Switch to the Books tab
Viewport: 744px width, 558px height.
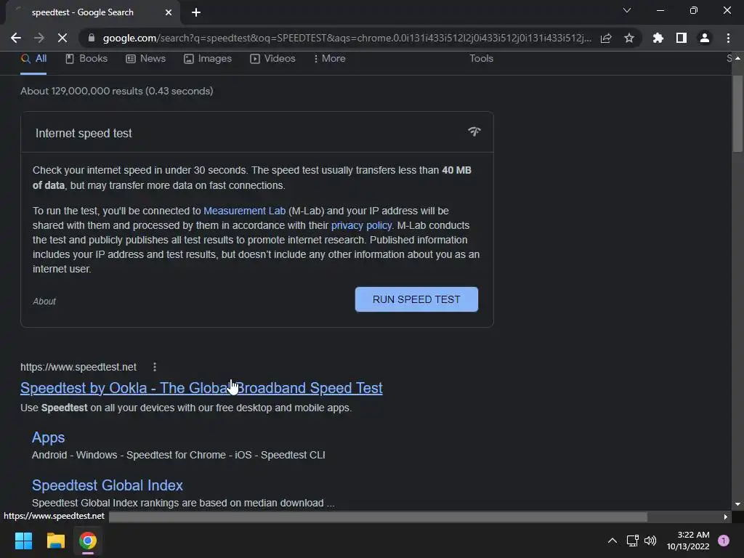click(x=86, y=58)
